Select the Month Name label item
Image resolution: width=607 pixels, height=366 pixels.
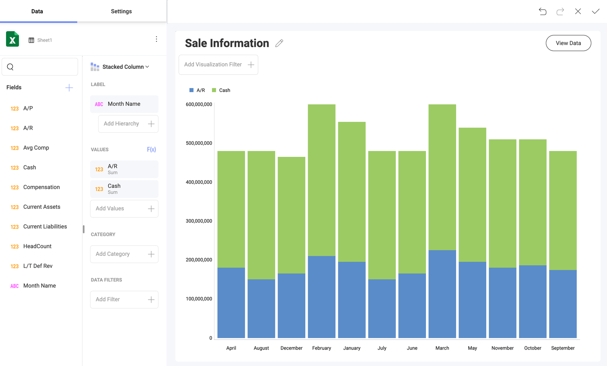pos(124,104)
